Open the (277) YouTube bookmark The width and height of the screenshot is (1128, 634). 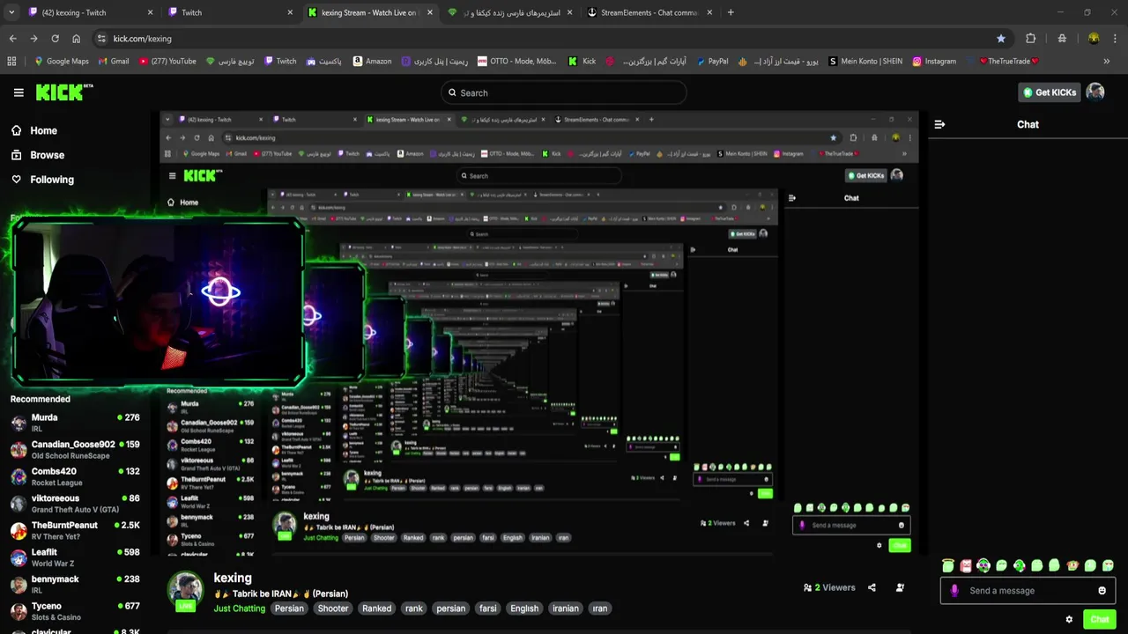pyautogui.click(x=167, y=62)
